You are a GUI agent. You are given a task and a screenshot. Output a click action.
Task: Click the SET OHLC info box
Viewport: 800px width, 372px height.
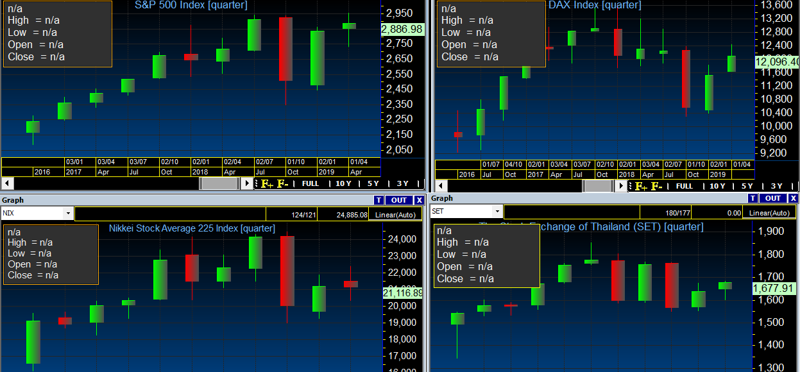[487, 256]
